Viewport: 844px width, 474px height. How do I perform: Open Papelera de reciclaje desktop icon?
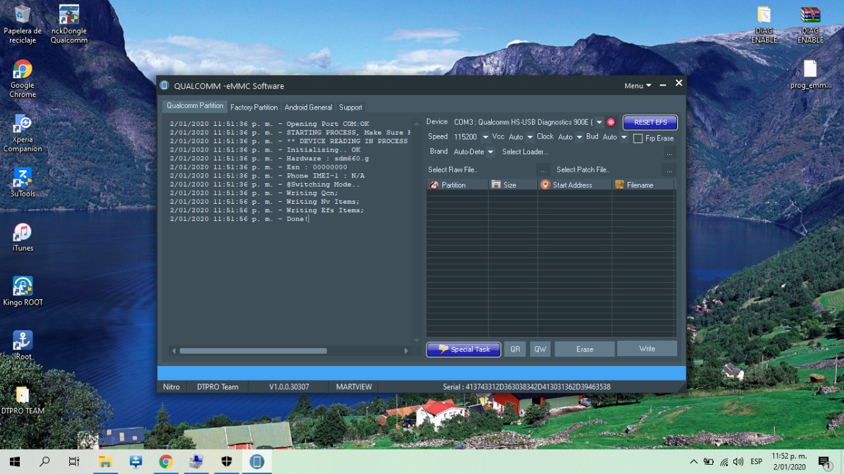[x=22, y=24]
